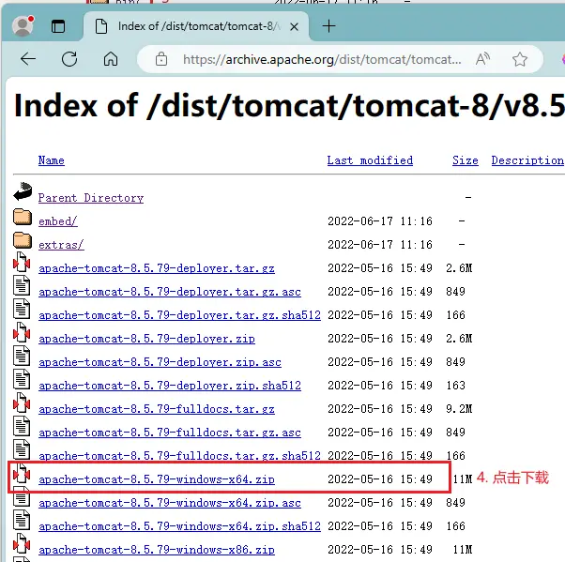Click the Index of /dist/tomcat page heading

pos(289,106)
